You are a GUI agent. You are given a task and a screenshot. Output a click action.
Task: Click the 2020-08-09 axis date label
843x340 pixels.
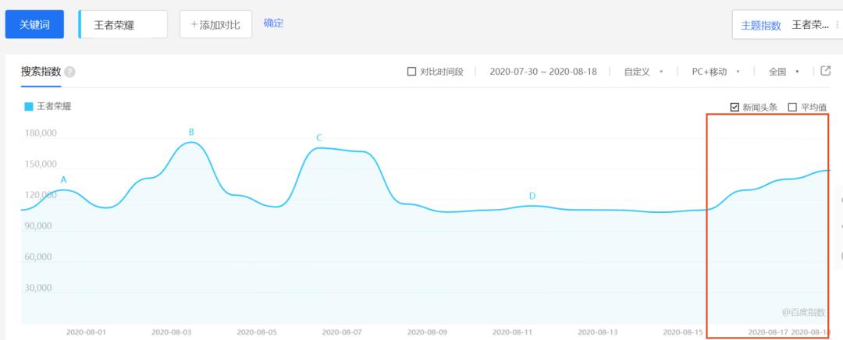428,332
